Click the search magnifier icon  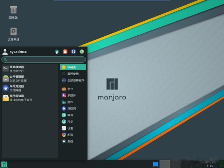(x=5, y=59)
